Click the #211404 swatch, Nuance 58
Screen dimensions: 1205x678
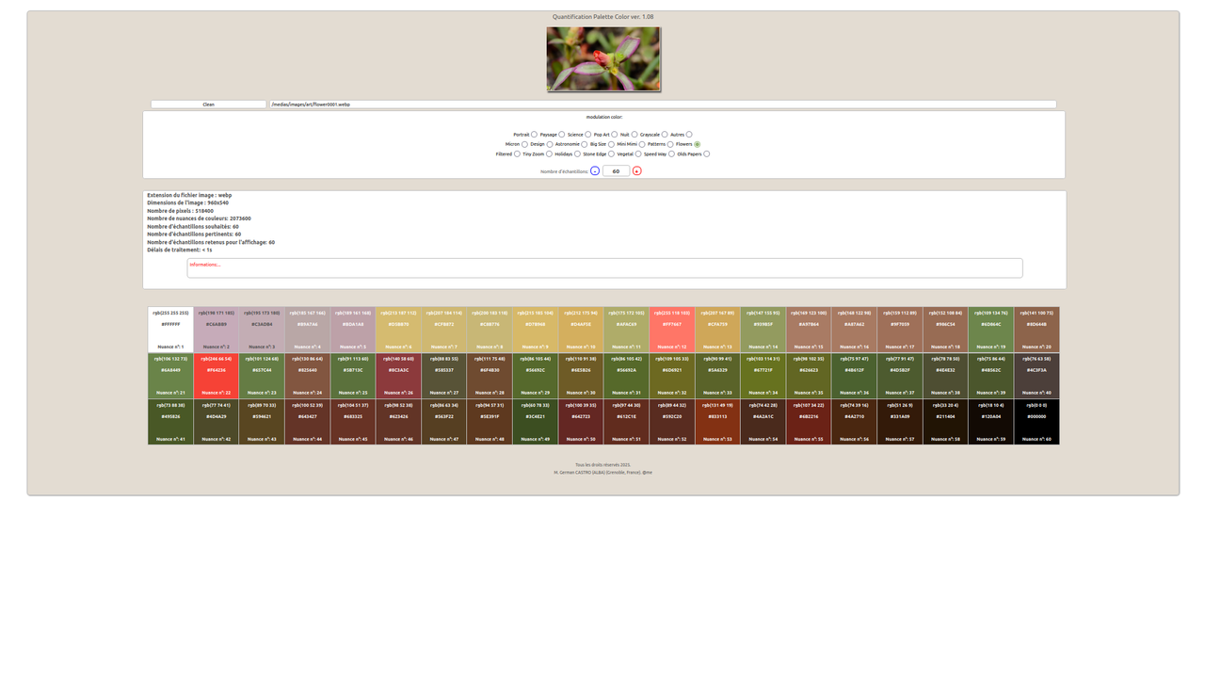click(x=946, y=422)
